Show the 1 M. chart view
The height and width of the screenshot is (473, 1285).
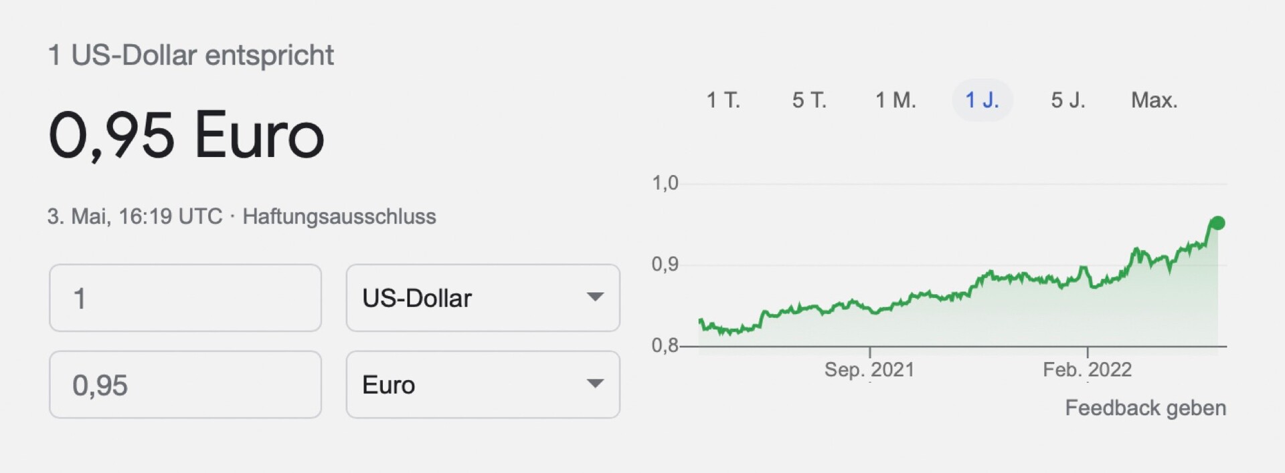tap(895, 100)
